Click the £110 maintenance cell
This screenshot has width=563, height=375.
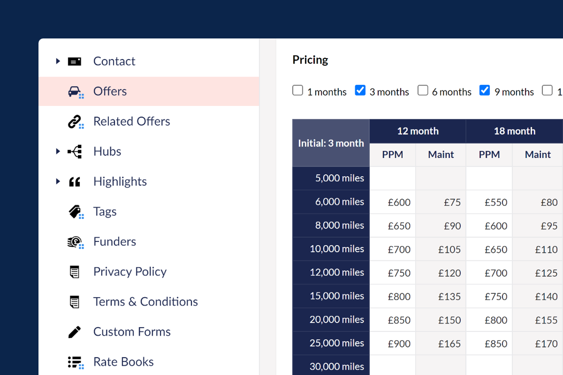tap(538, 249)
